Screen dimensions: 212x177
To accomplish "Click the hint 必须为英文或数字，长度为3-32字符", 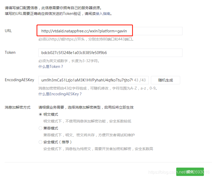I will [69, 61].
